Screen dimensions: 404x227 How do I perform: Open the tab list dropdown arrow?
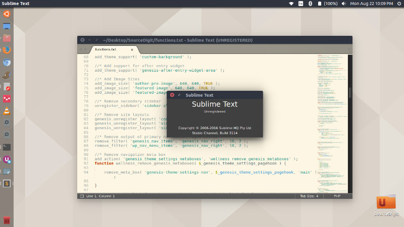coord(349,49)
